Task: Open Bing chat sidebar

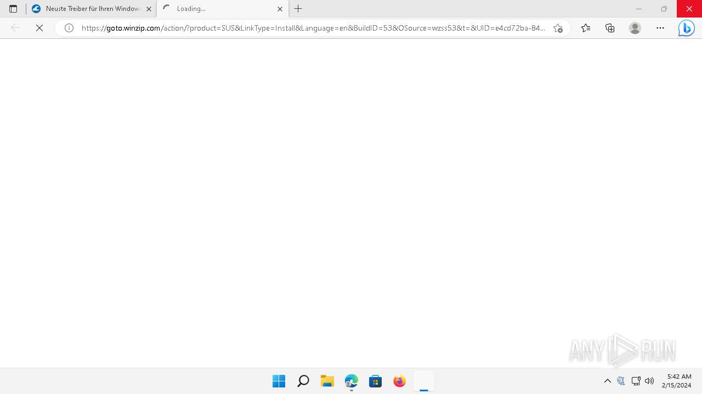Action: pyautogui.click(x=686, y=28)
